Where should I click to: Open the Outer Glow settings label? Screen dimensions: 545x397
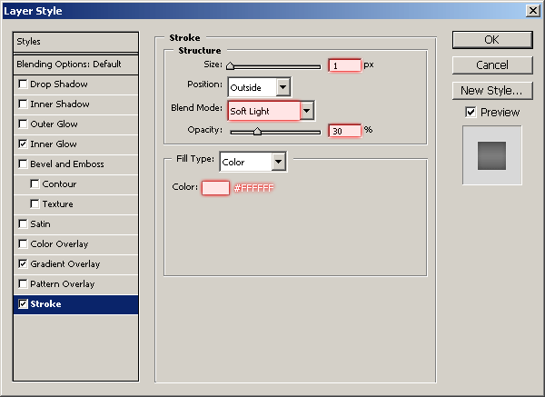(54, 124)
